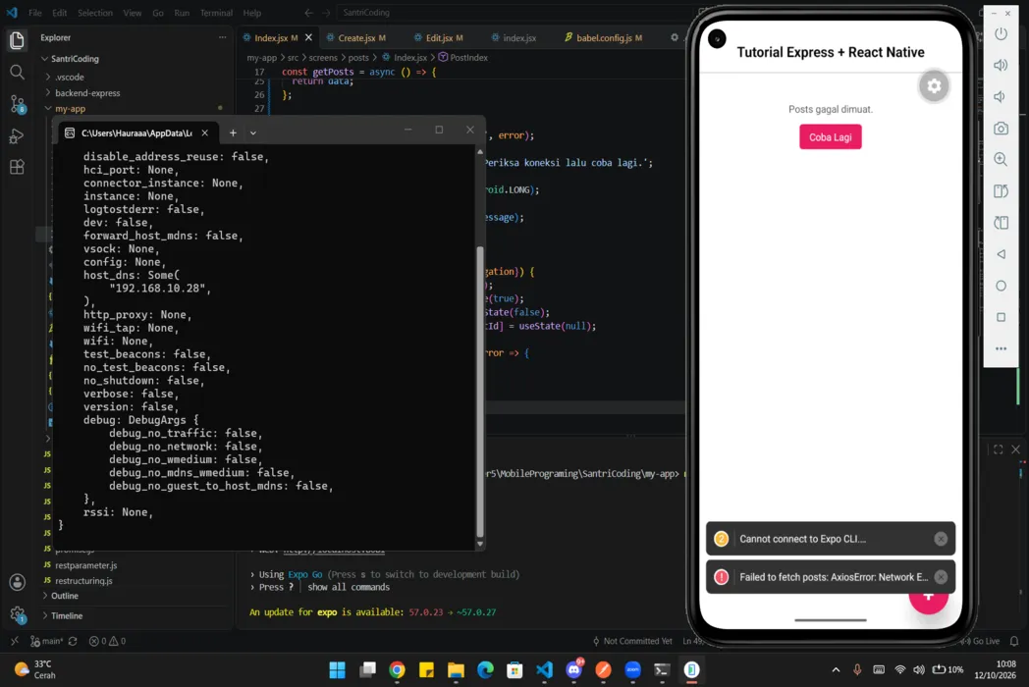Switch to the babel.config.js editor tab

pos(604,38)
